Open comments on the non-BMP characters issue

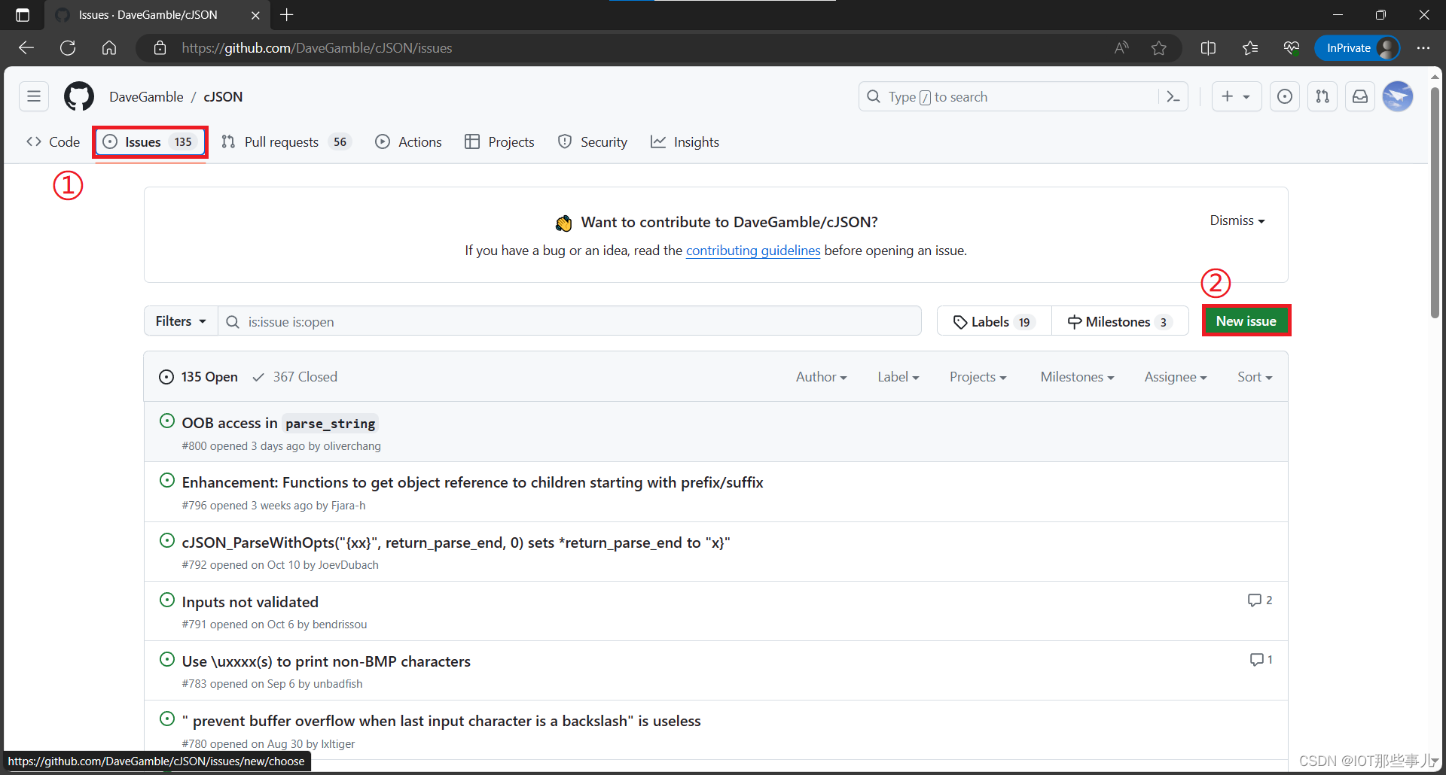(1261, 660)
